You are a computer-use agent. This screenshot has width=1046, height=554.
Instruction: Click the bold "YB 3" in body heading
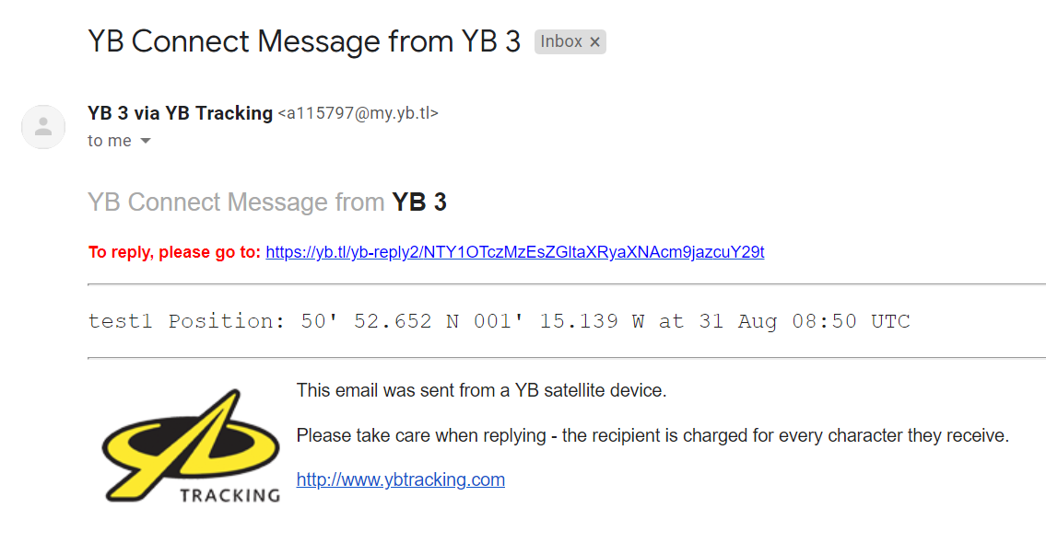419,202
